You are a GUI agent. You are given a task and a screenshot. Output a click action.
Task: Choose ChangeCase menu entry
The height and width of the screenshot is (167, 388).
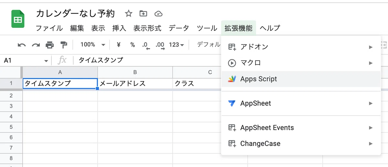(x=301, y=143)
